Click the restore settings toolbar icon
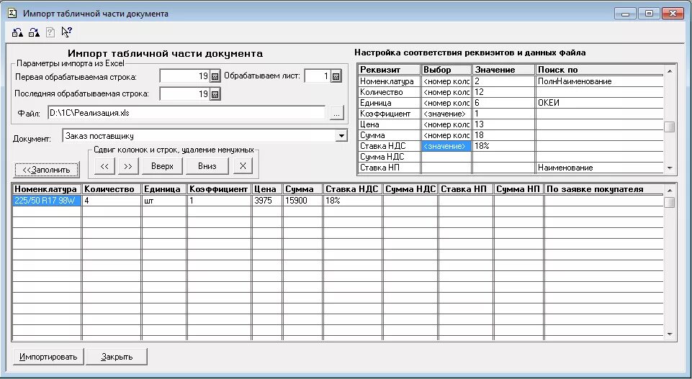The height and width of the screenshot is (379, 692). coord(18,32)
